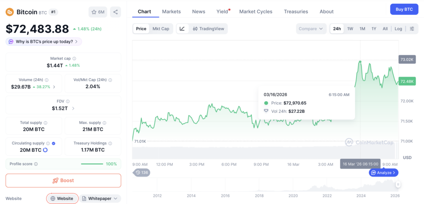Select 1M time range
Image resolution: width=424 pixels, height=204 pixels.
coord(362,29)
